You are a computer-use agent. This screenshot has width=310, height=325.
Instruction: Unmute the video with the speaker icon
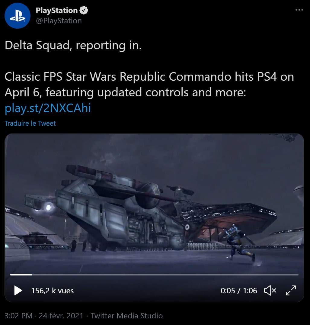(270, 290)
